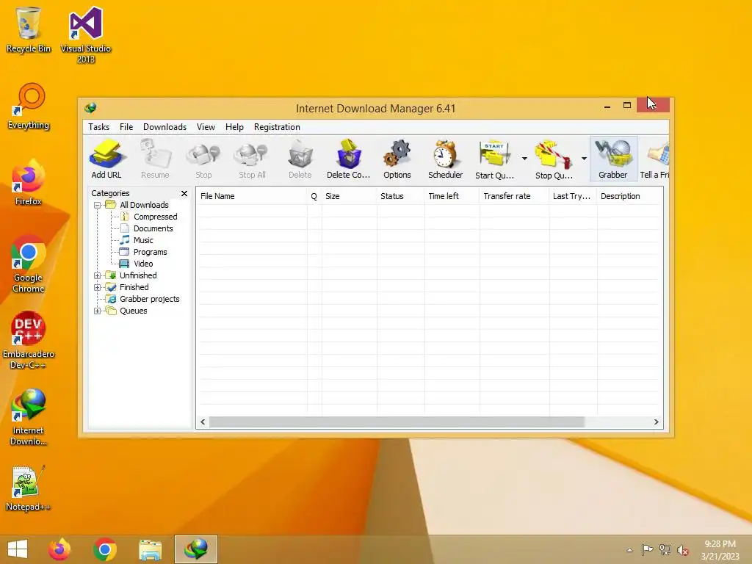Open the Downloads menu
752x564 pixels.
164,127
